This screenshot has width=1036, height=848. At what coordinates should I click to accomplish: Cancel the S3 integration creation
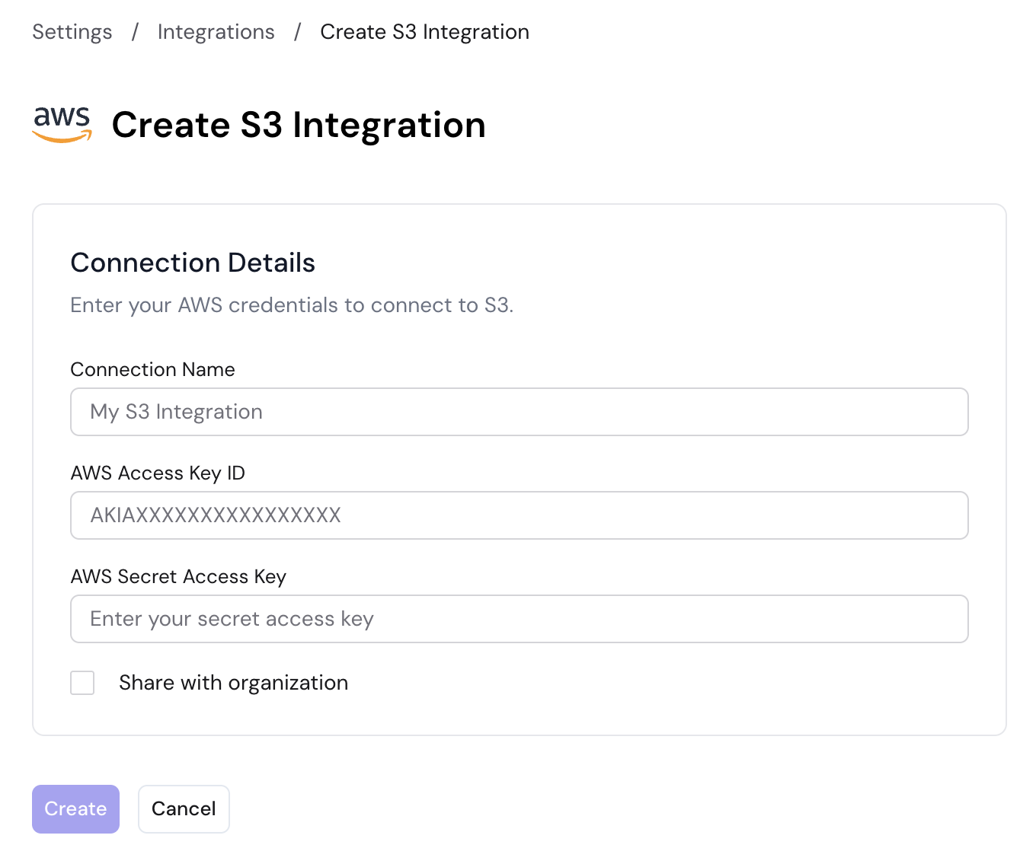184,808
